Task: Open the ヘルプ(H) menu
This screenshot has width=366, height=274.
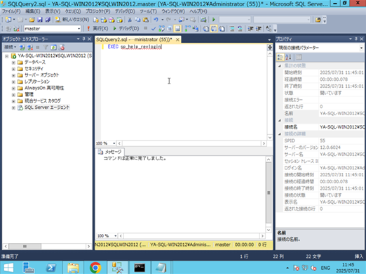Action: pyautogui.click(x=198, y=11)
